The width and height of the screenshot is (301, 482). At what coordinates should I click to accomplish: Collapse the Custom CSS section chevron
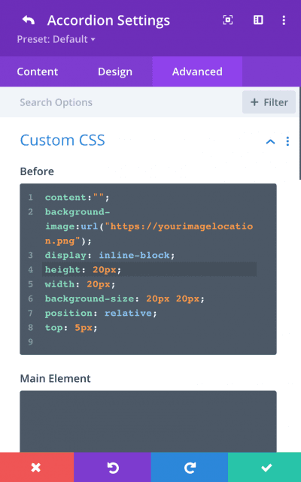coord(270,141)
